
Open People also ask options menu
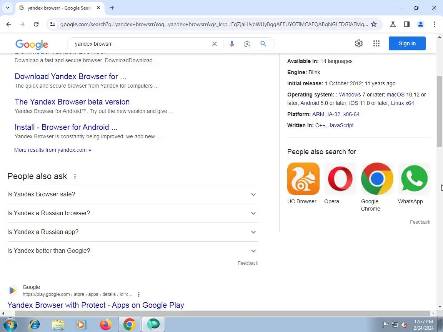(x=75, y=176)
